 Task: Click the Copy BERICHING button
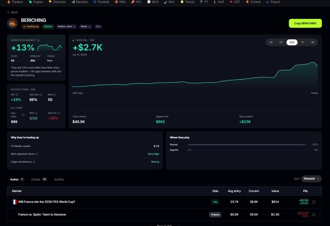click(x=305, y=23)
